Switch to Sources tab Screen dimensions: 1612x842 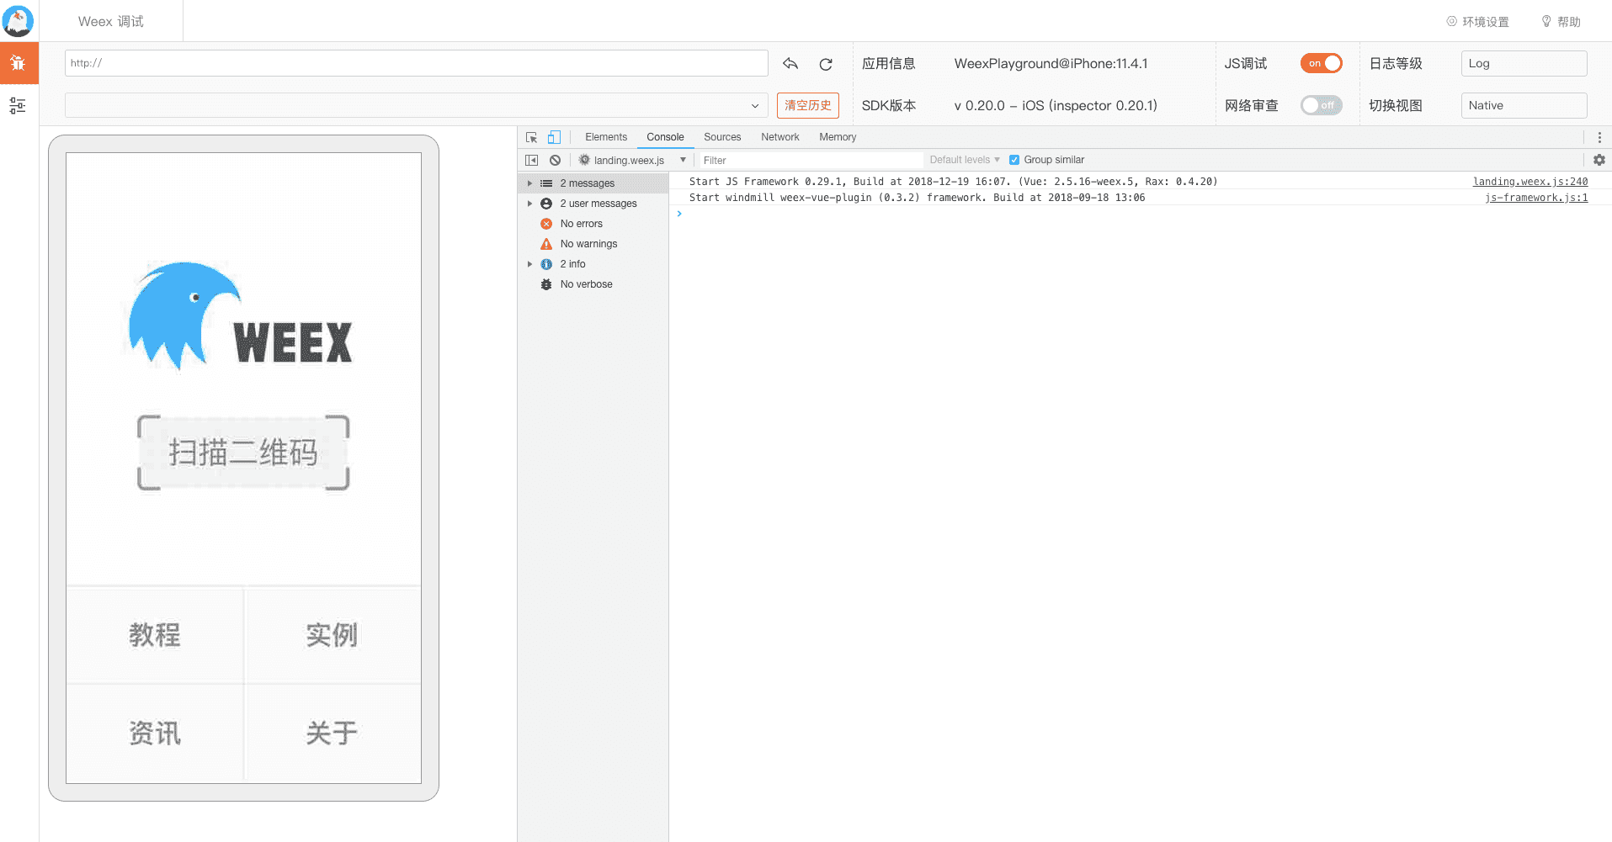[x=722, y=137]
